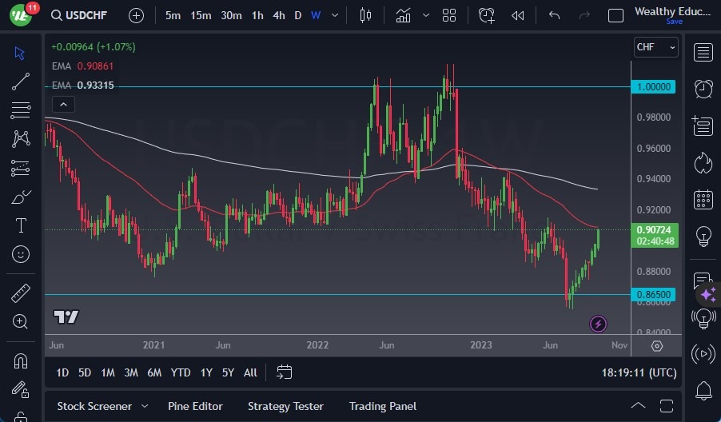Redo the chart action

click(584, 16)
